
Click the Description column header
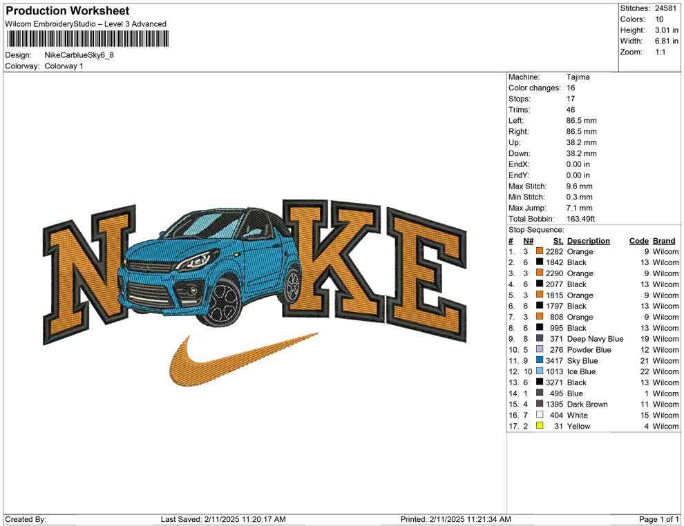(x=589, y=240)
